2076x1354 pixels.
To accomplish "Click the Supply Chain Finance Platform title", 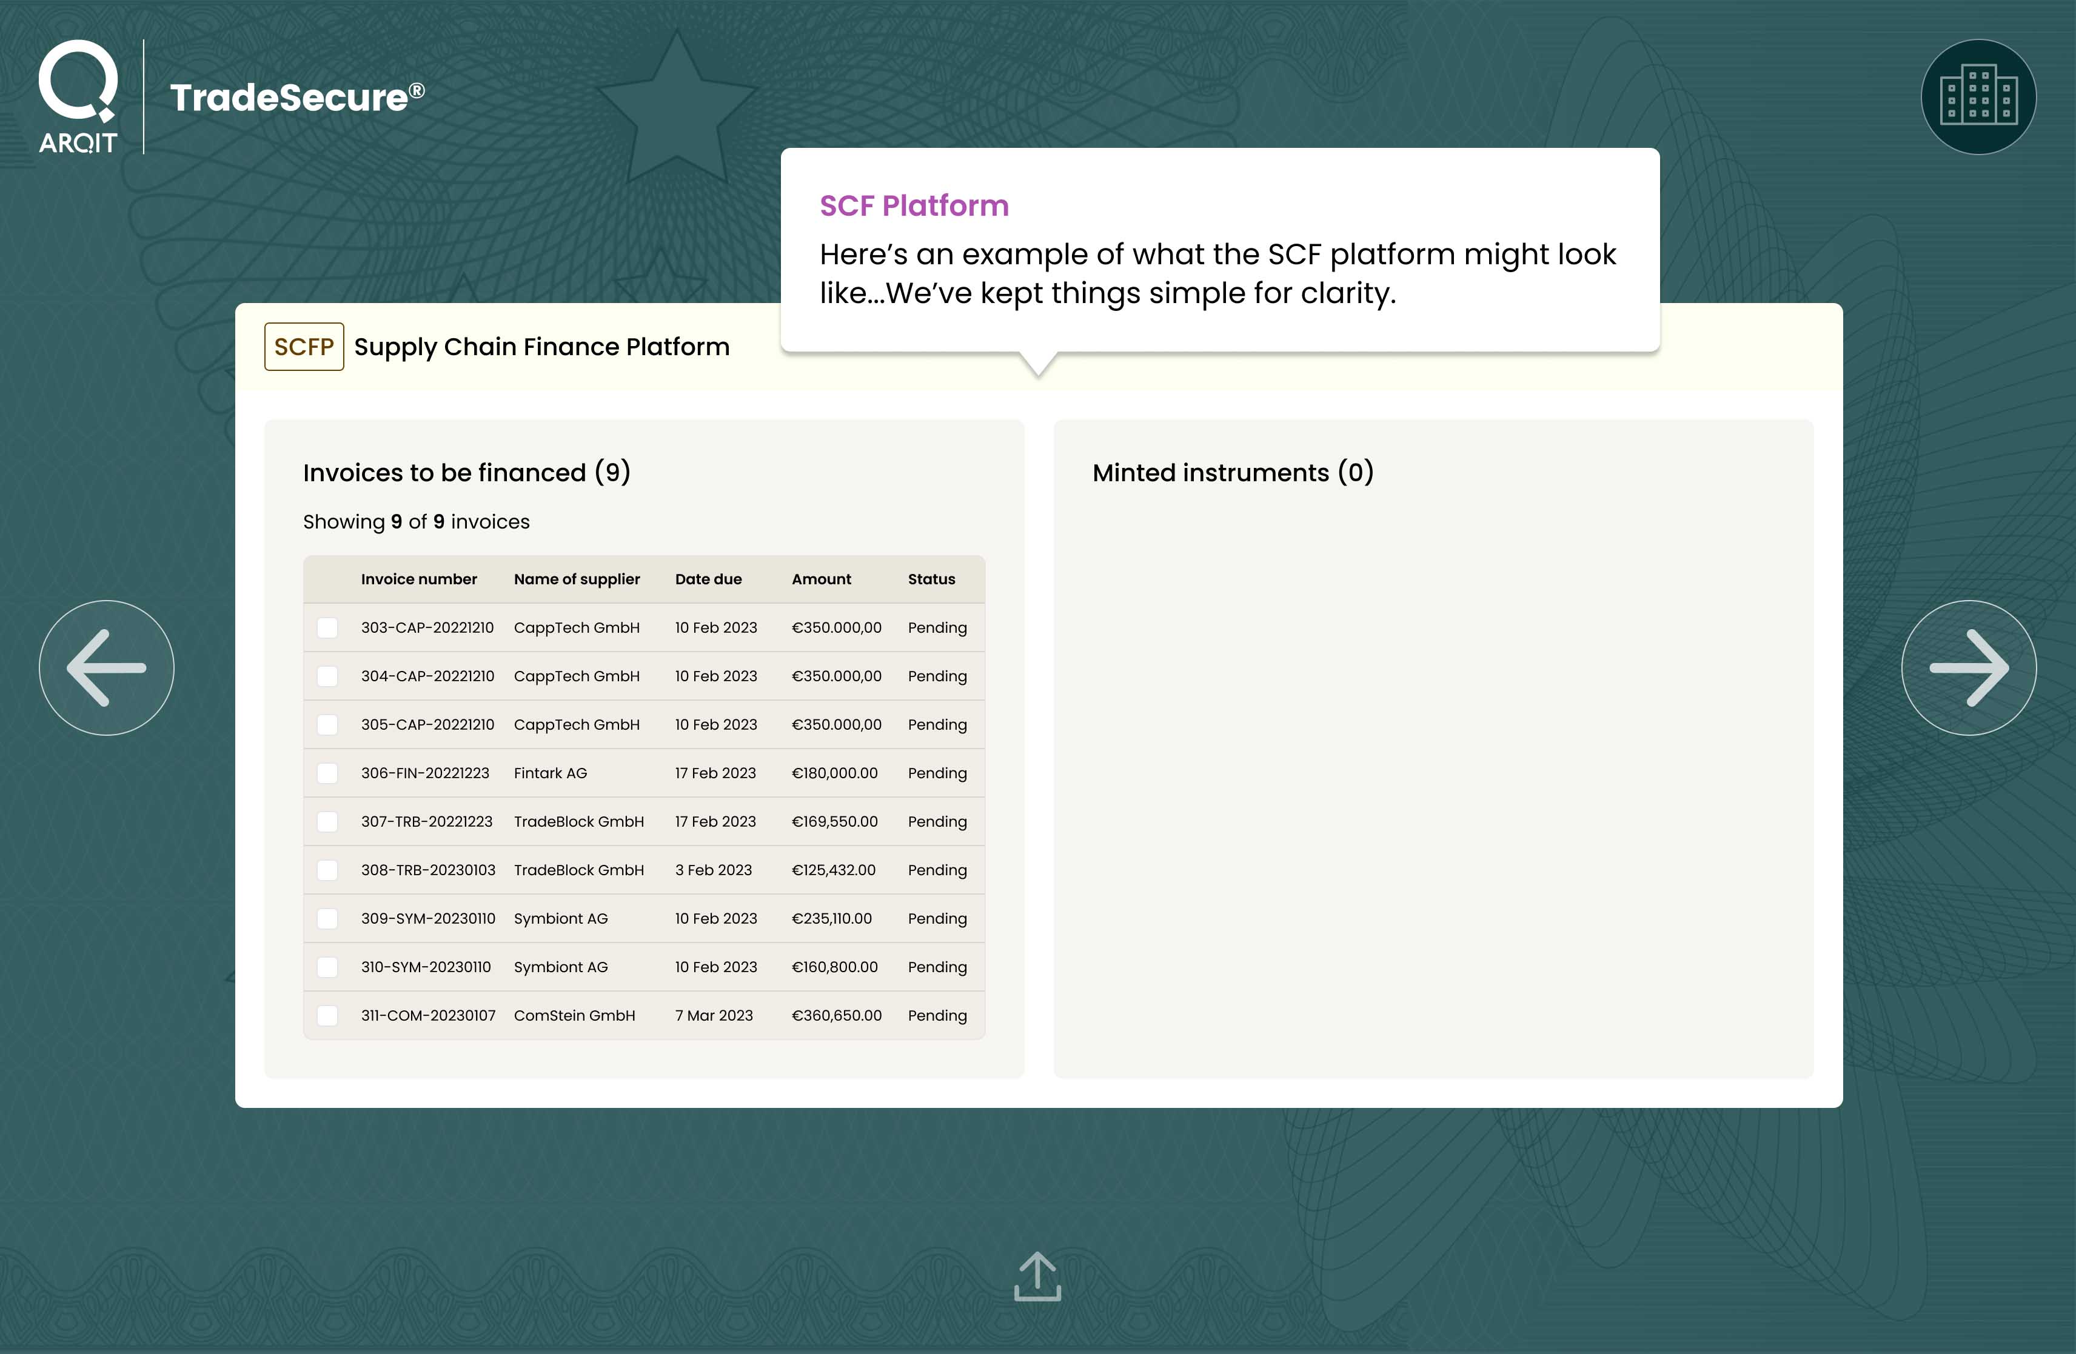I will coord(541,347).
